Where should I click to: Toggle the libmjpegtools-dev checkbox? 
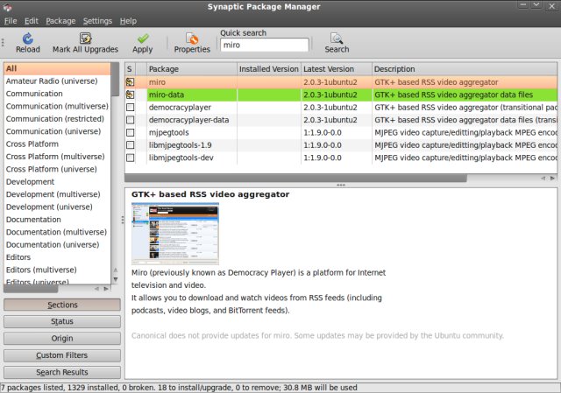(131, 158)
